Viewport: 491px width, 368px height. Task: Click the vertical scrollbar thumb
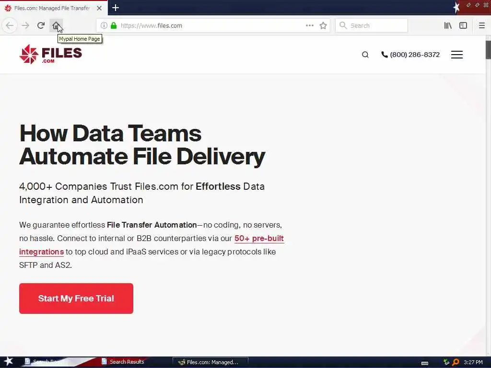pos(488,50)
